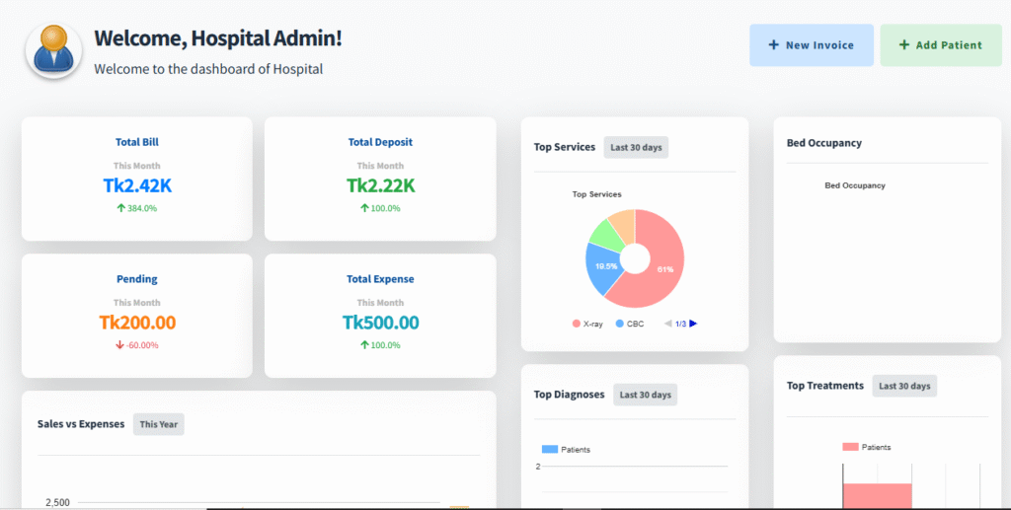Toggle the CBC legend item in pie chart
This screenshot has height=510, width=1011.
pos(630,324)
